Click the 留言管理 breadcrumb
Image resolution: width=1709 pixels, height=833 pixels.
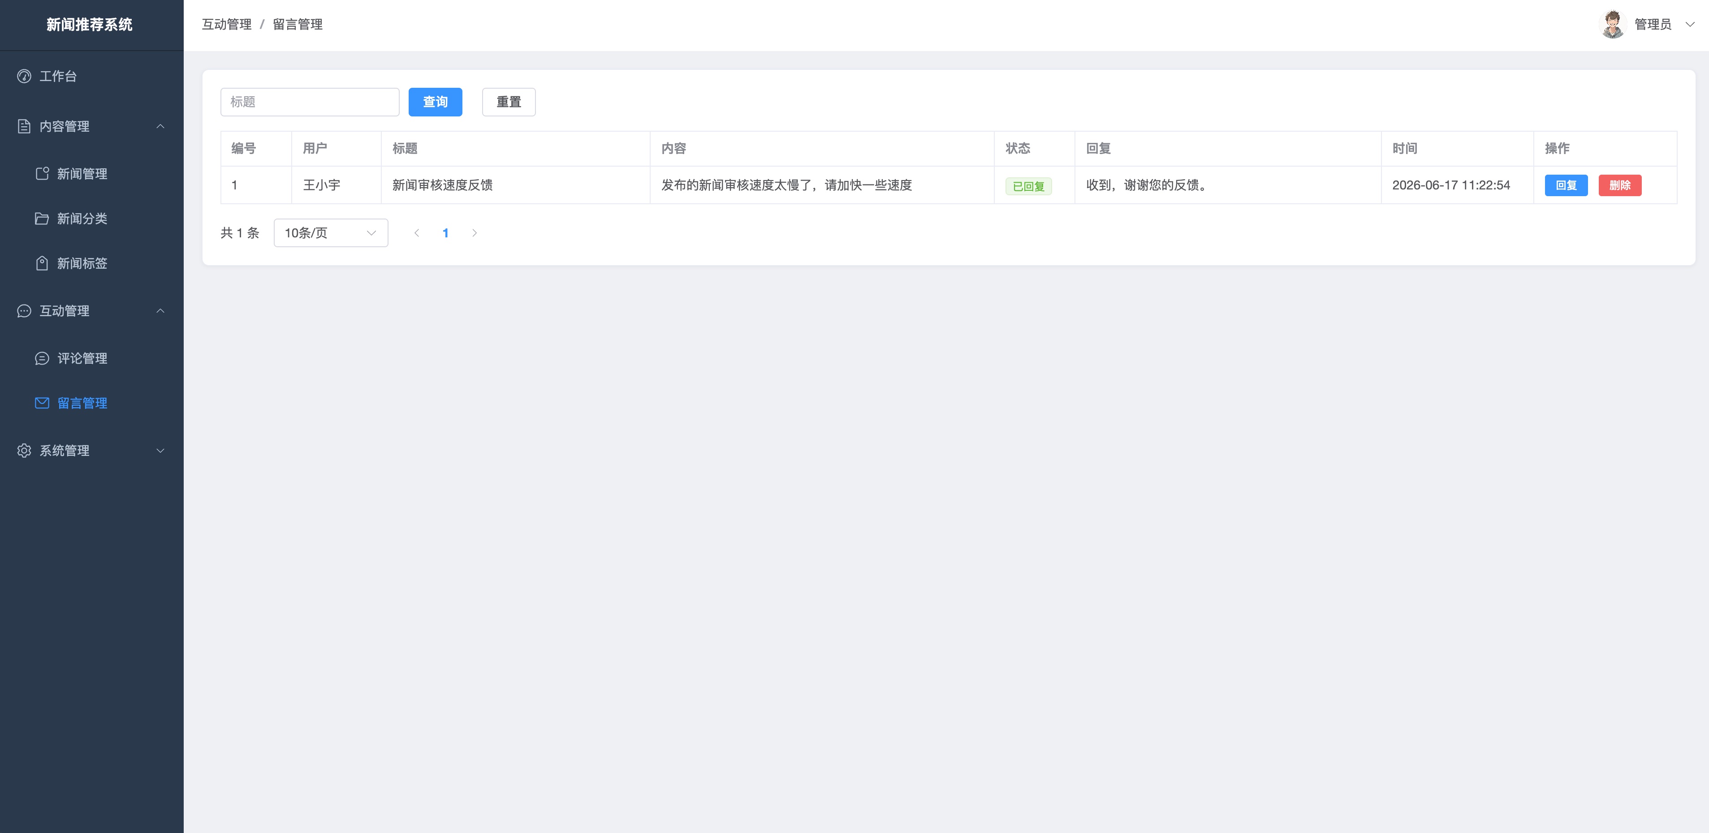coord(297,25)
